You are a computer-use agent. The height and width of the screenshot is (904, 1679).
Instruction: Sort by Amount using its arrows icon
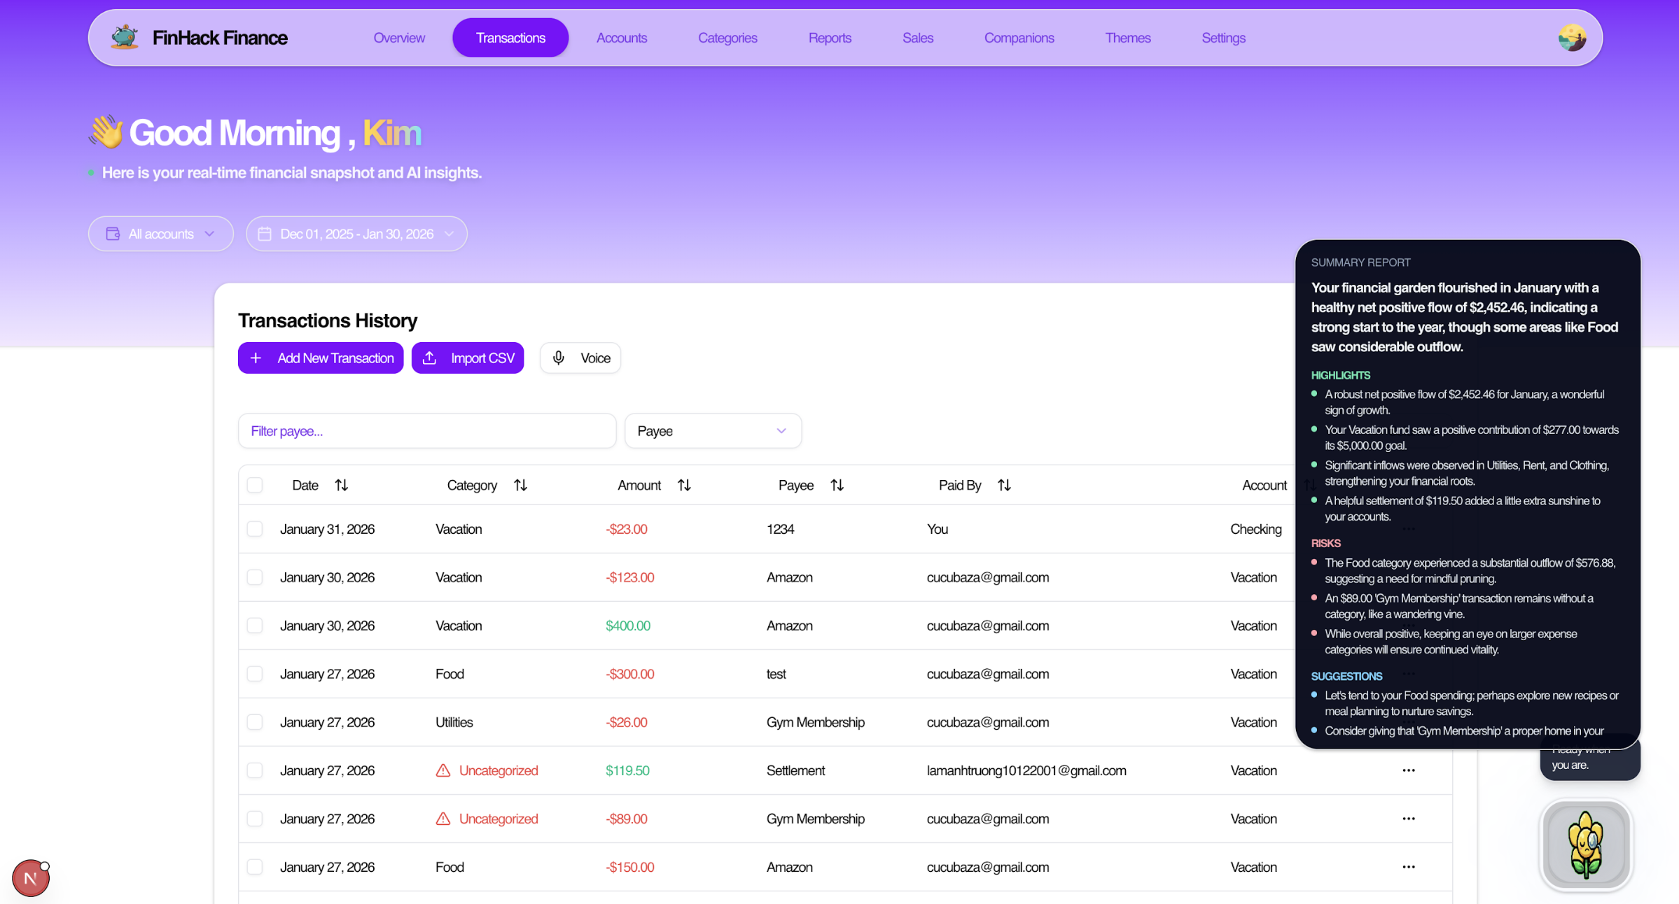point(684,485)
